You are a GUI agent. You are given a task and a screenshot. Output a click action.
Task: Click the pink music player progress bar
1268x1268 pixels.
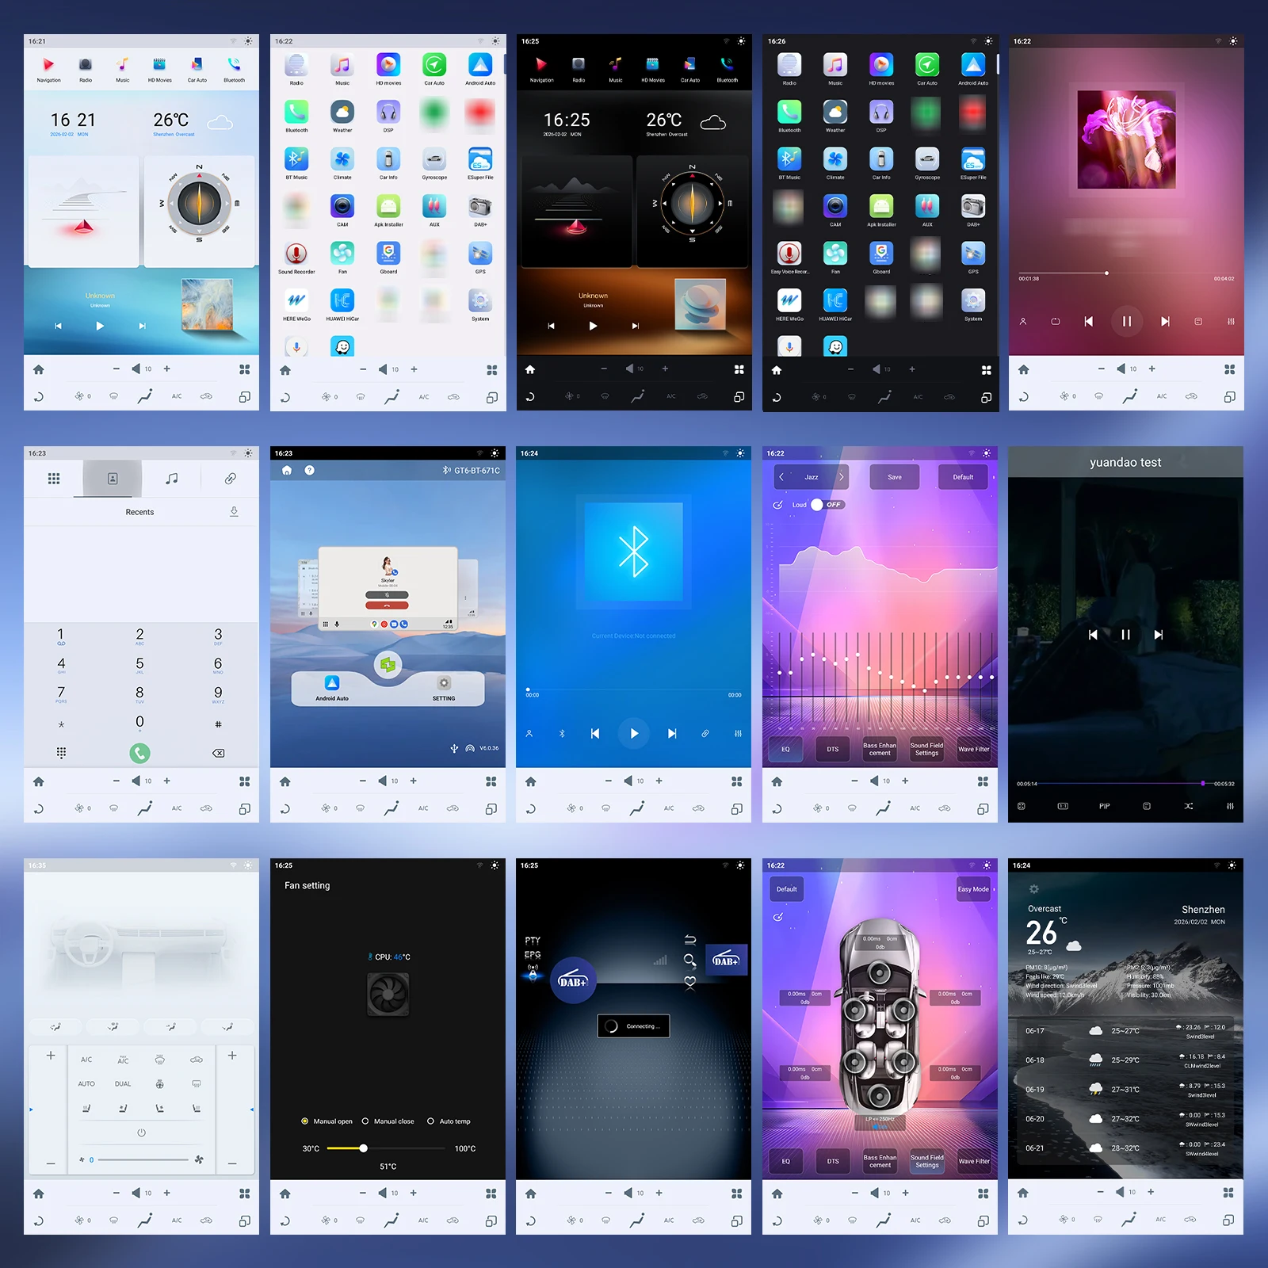[x=1126, y=273]
